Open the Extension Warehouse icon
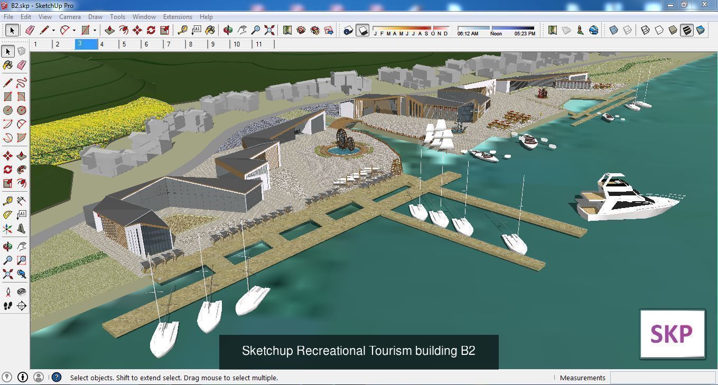 coord(315,30)
